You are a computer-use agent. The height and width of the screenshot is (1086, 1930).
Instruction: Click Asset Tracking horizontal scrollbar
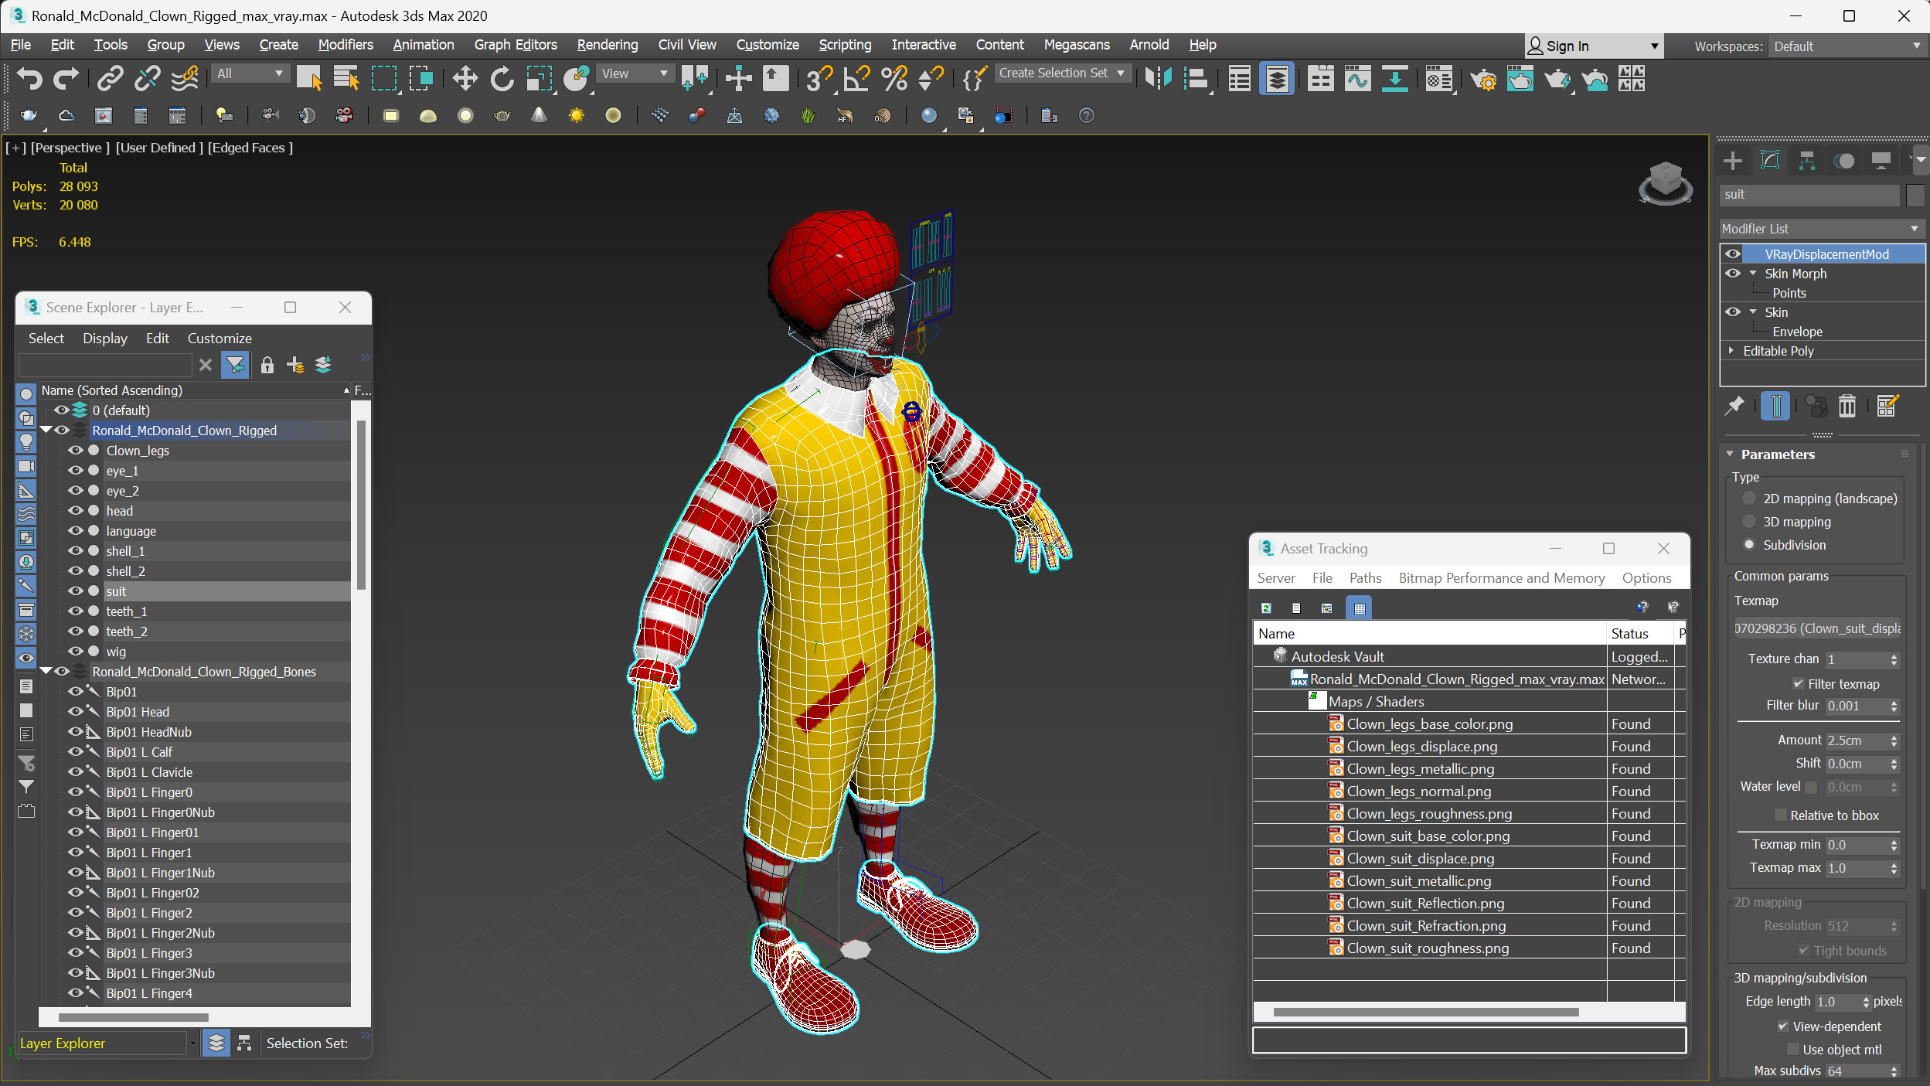coord(1425,1012)
